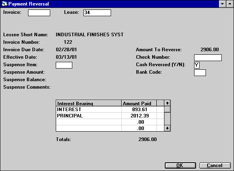Click the Invoice input field
234x171 pixels.
[39, 13]
